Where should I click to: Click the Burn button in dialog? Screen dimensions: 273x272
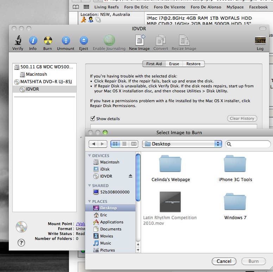pyautogui.click(x=254, y=261)
